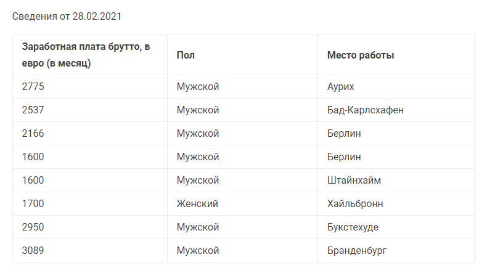Click the salary value 2537
The width and height of the screenshot is (487, 265).
click(x=33, y=110)
